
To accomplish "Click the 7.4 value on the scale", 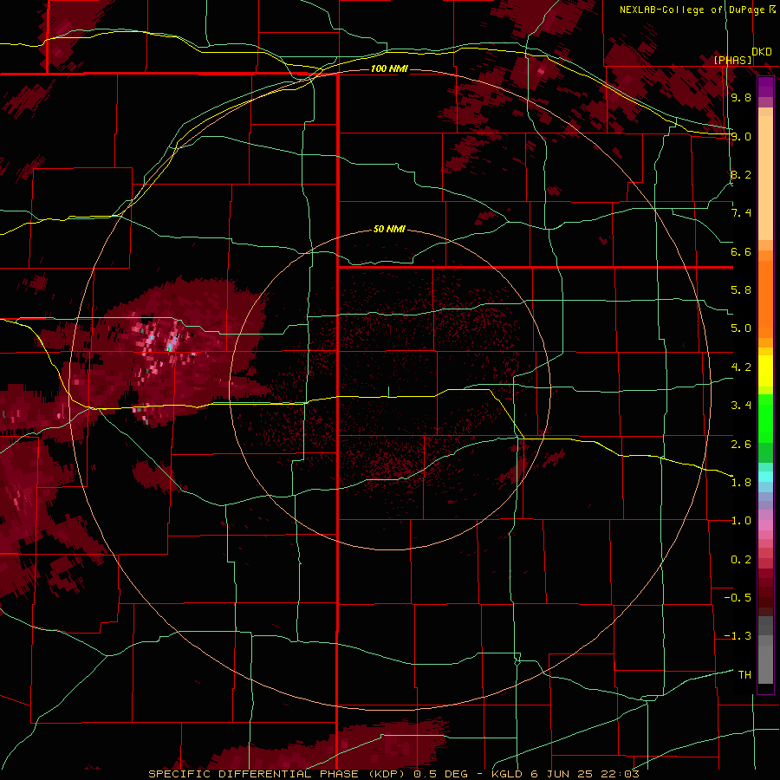I will [741, 213].
